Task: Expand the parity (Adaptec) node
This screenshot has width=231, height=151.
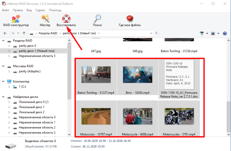Action: tap(9, 72)
